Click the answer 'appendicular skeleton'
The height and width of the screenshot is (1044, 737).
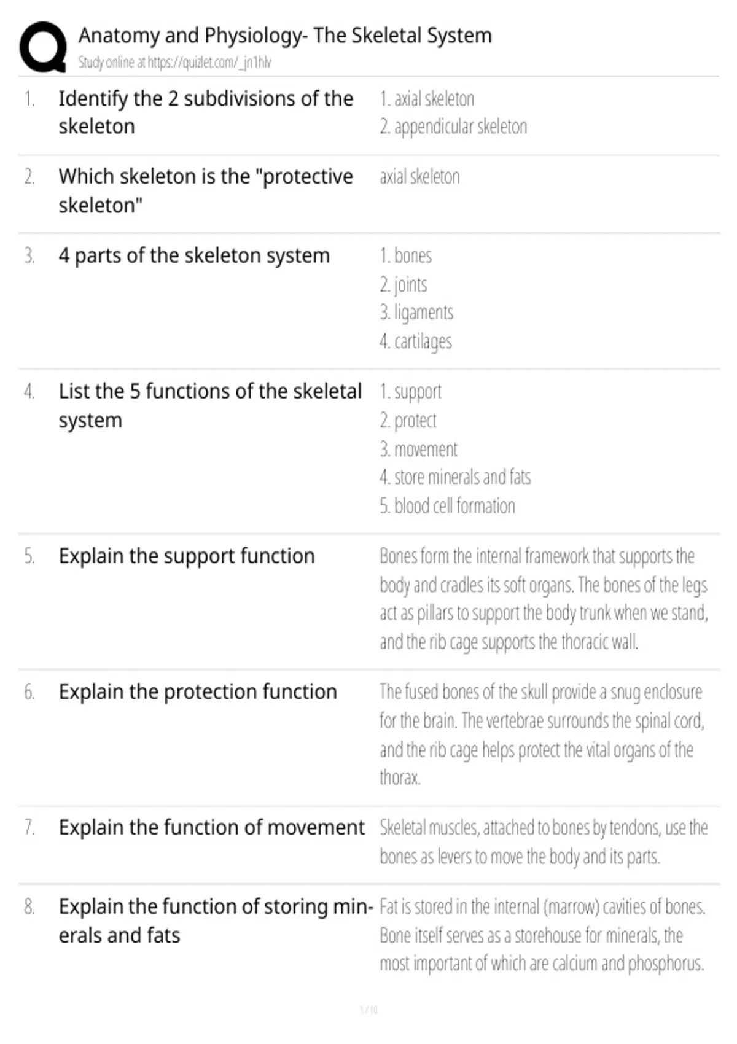[x=453, y=127]
